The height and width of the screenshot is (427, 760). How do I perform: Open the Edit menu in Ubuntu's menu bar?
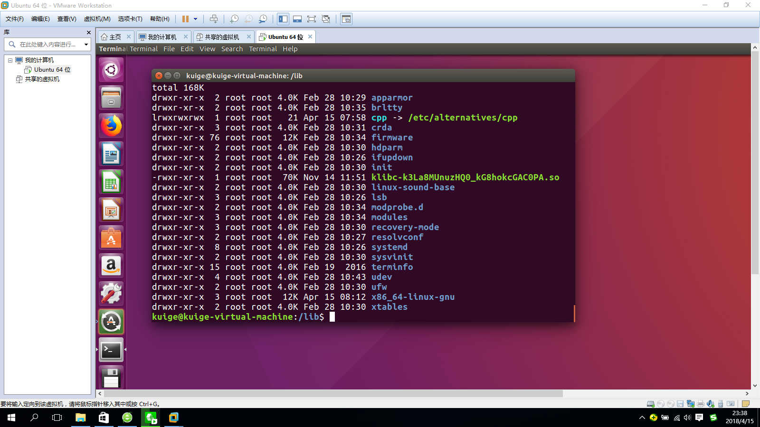coord(187,49)
